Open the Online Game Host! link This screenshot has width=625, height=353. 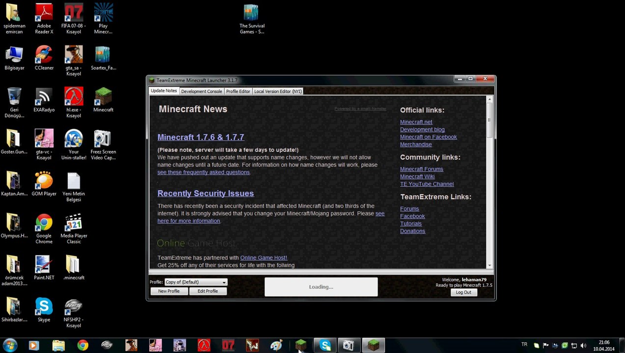264,258
